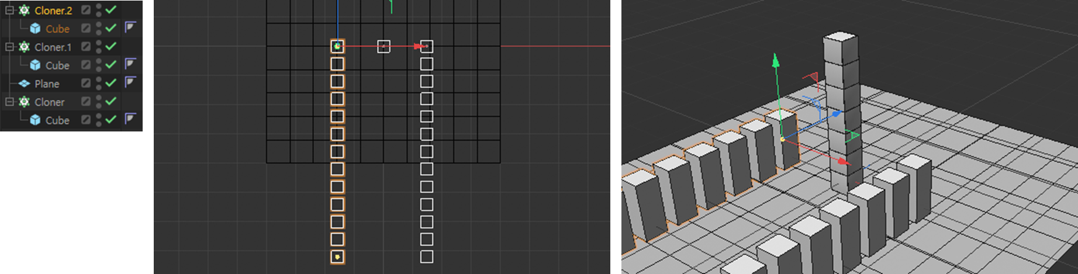This screenshot has width=1078, height=274.
Task: Click the cube icon under Cloner.1
Action: tap(35, 65)
